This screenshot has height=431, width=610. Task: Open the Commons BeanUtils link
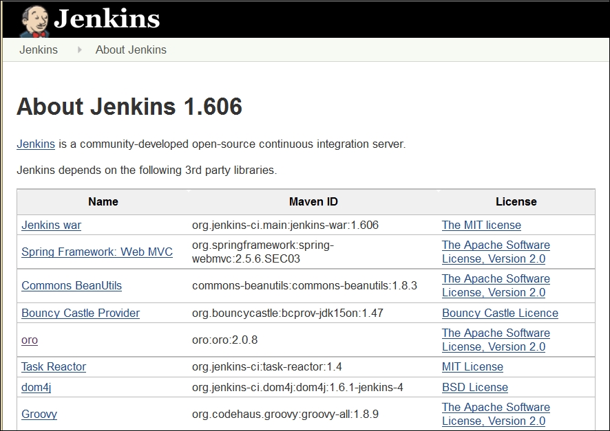click(x=72, y=285)
